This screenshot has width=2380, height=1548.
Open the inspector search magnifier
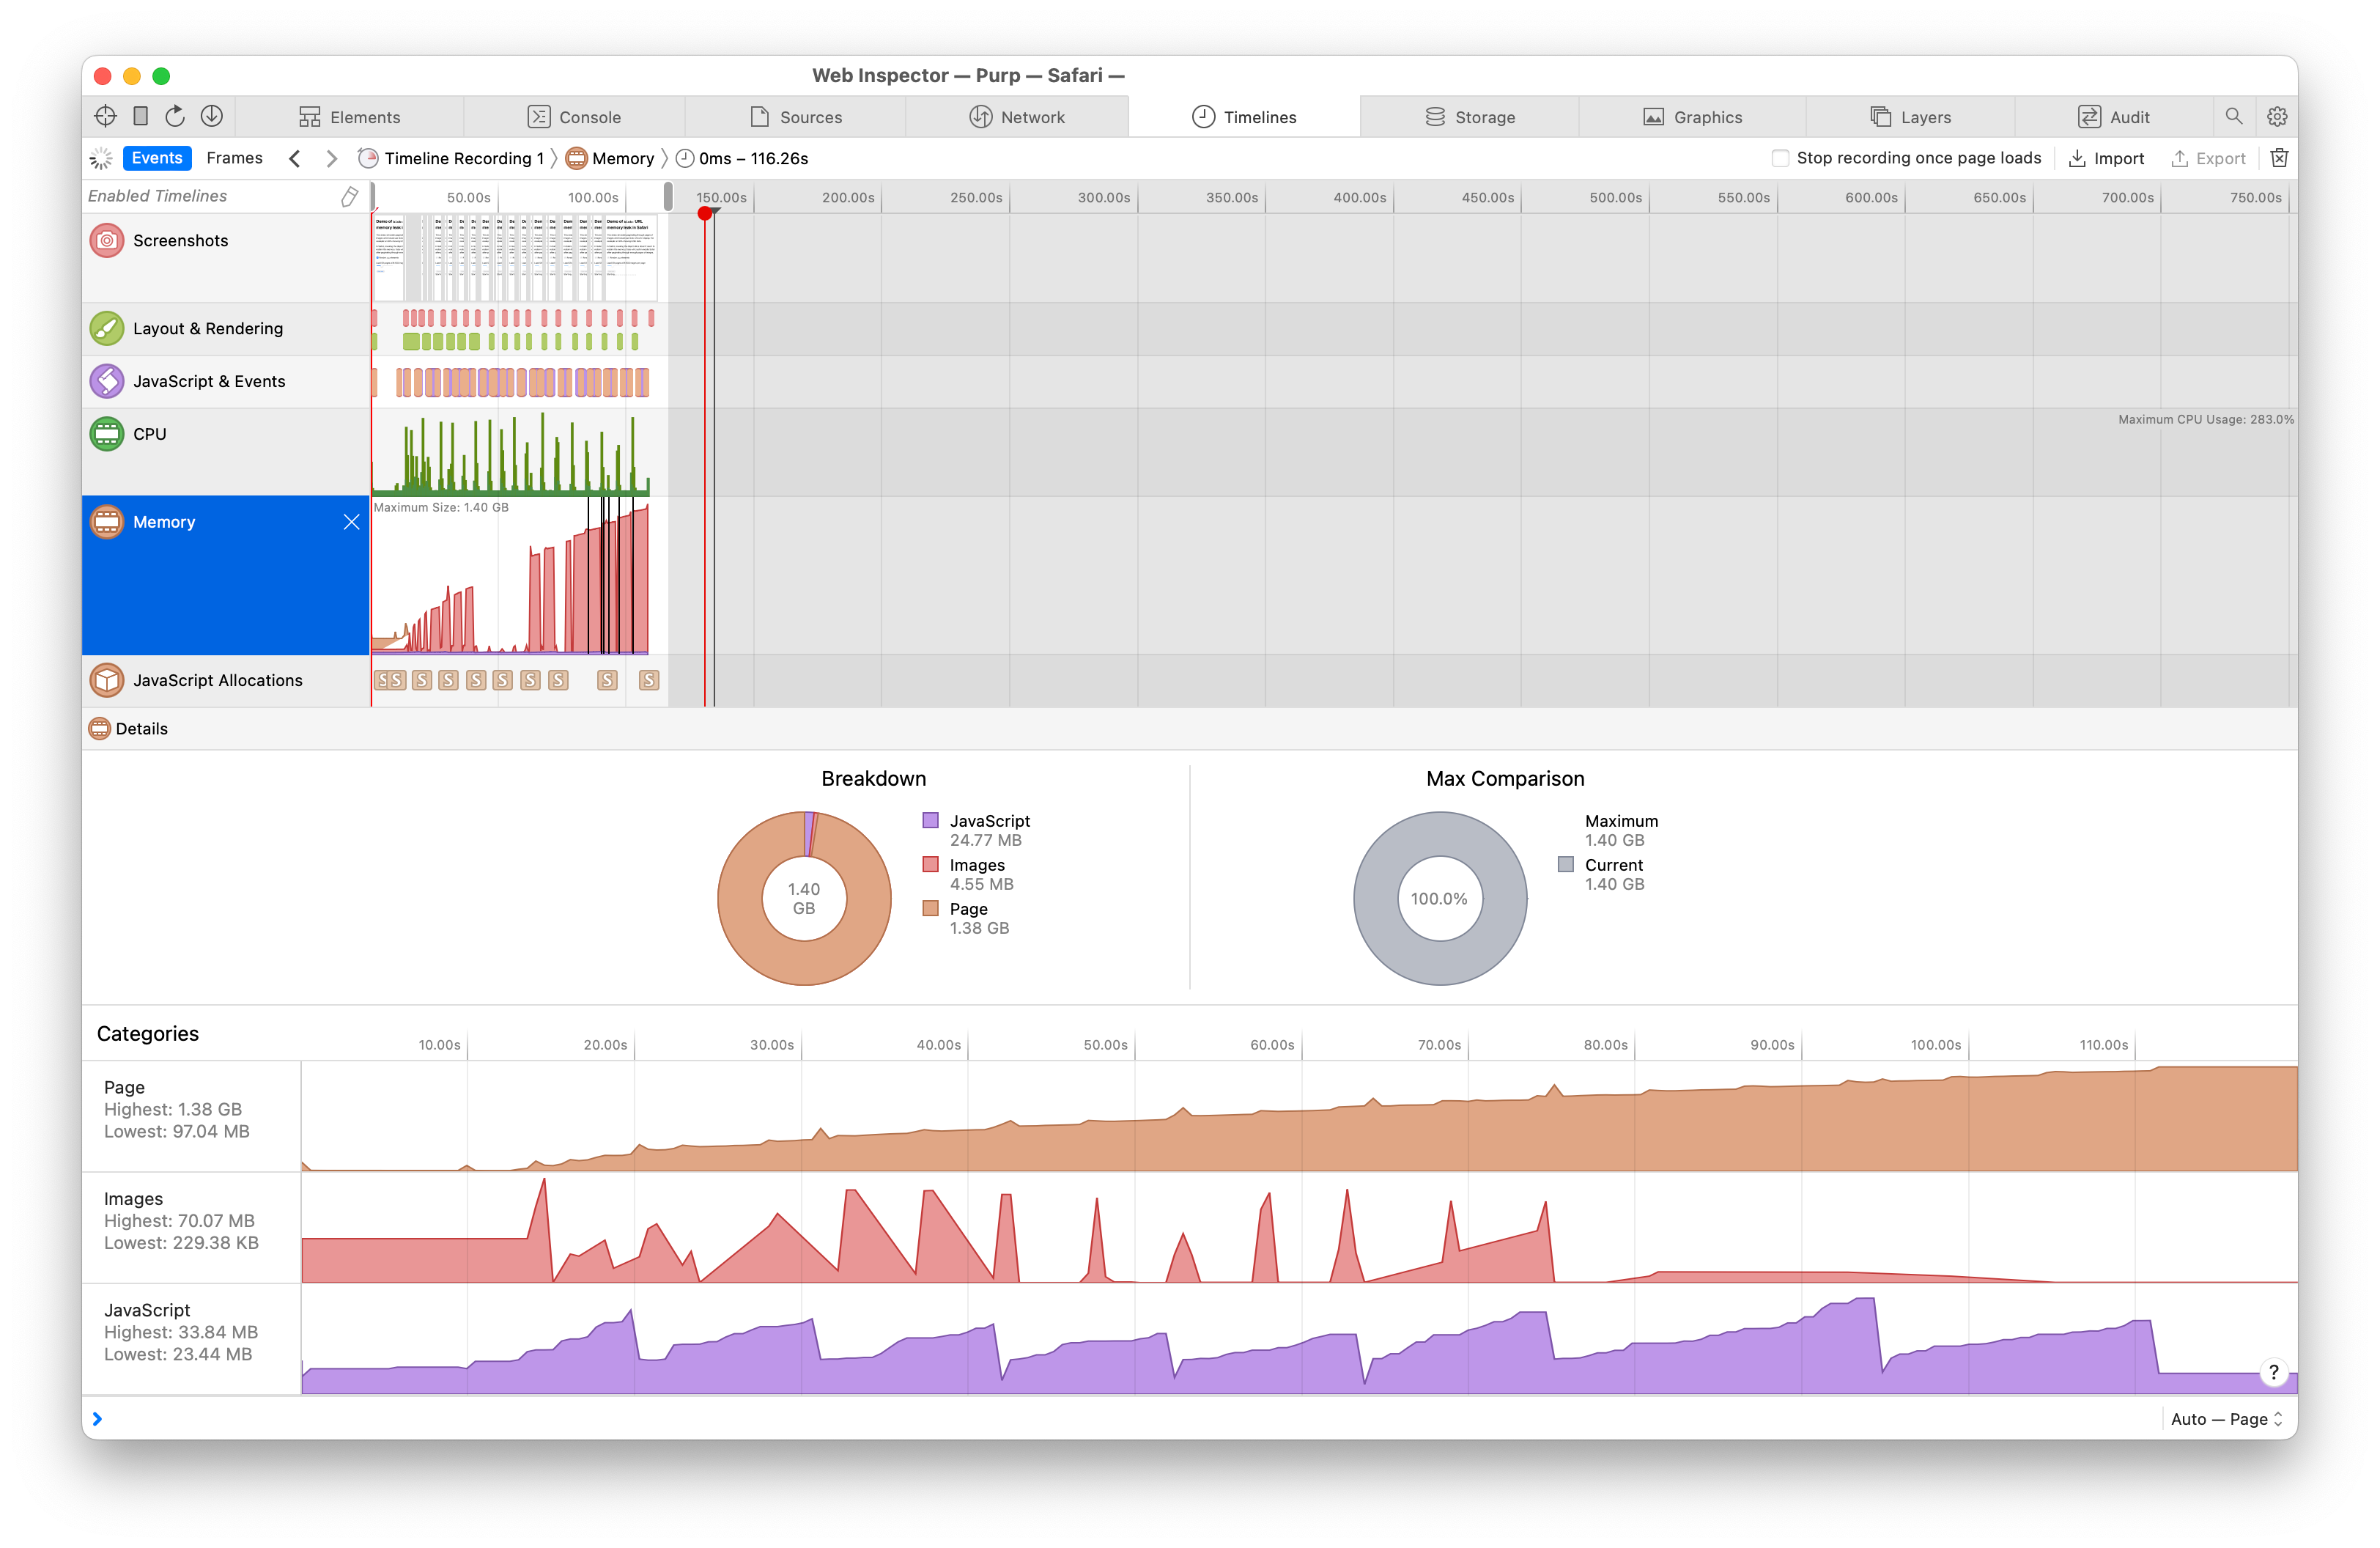[x=2233, y=116]
